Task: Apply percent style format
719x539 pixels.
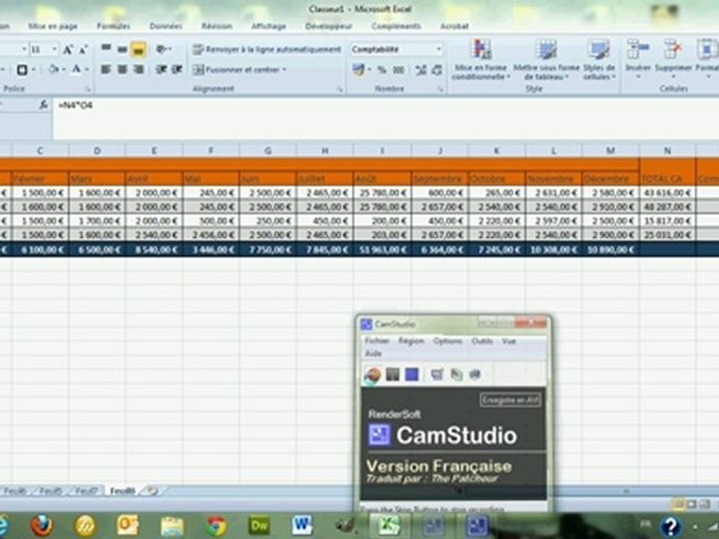Action: coord(381,70)
